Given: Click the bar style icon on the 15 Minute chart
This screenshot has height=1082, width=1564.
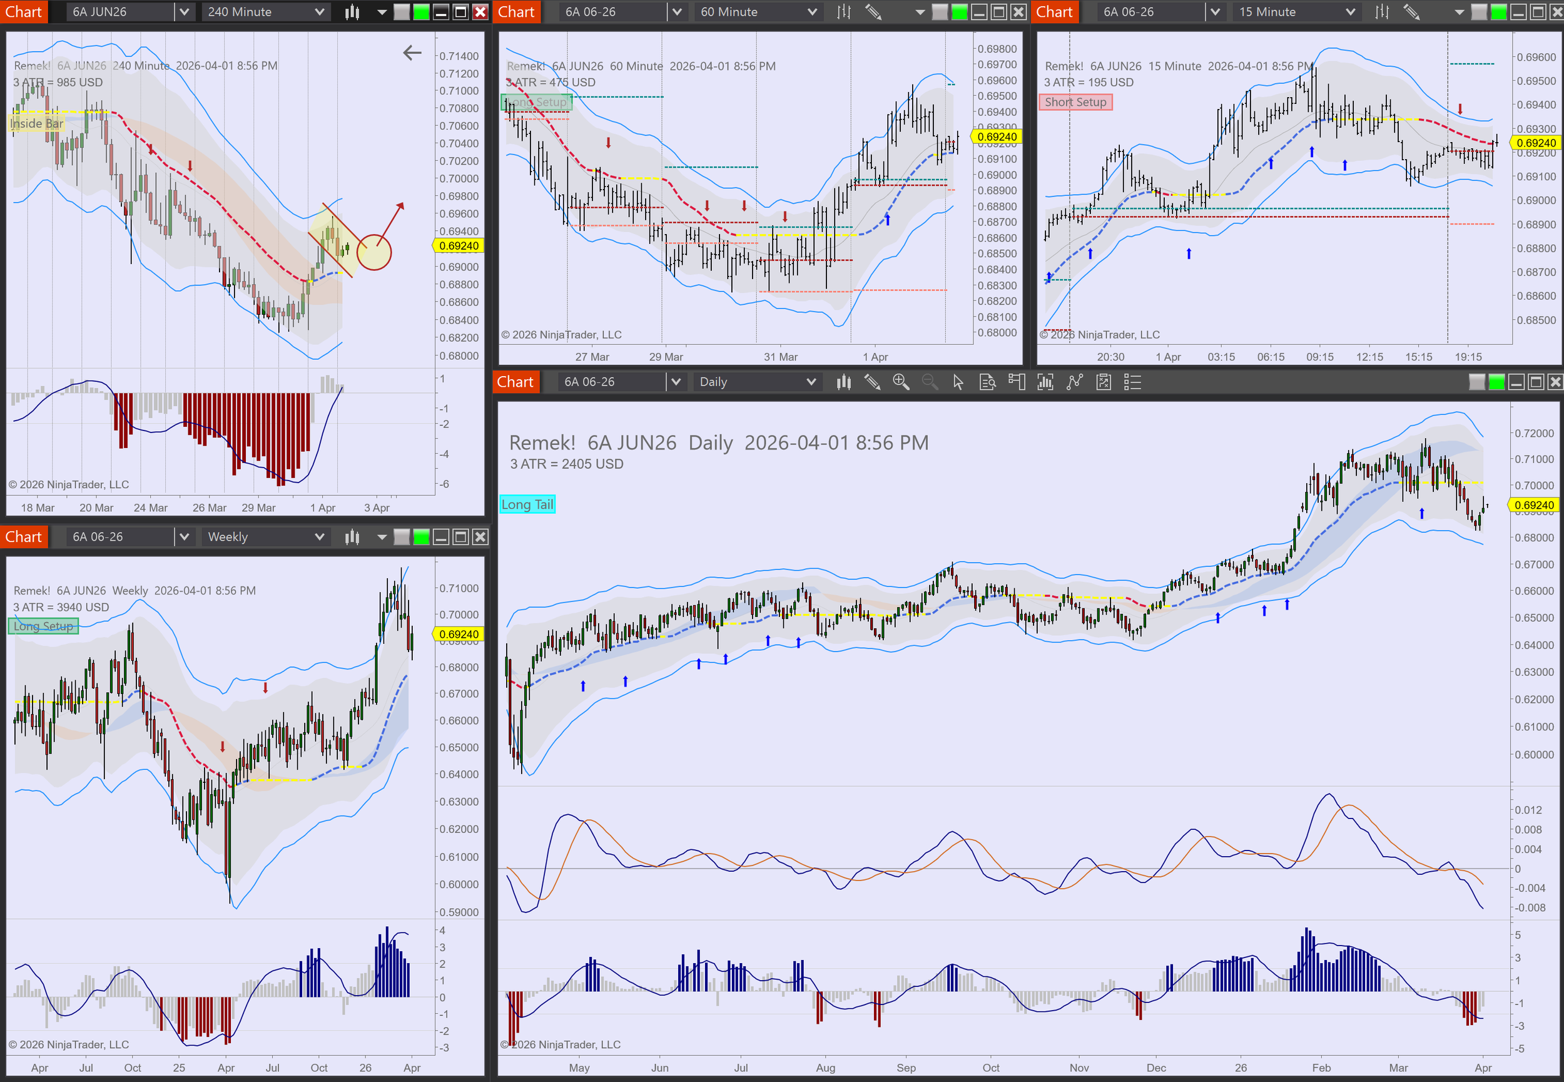Looking at the screenshot, I should tap(1382, 13).
